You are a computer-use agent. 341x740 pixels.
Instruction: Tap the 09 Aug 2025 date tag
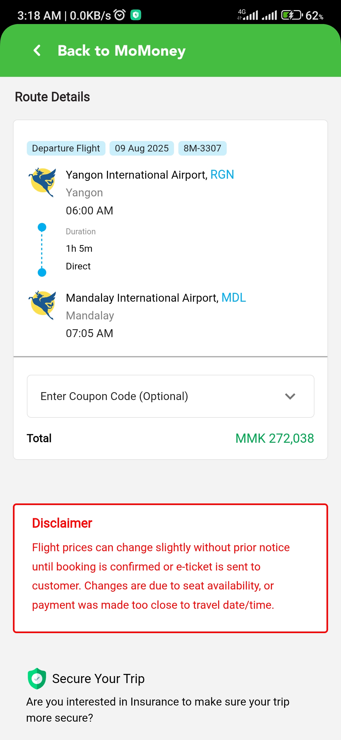(142, 148)
